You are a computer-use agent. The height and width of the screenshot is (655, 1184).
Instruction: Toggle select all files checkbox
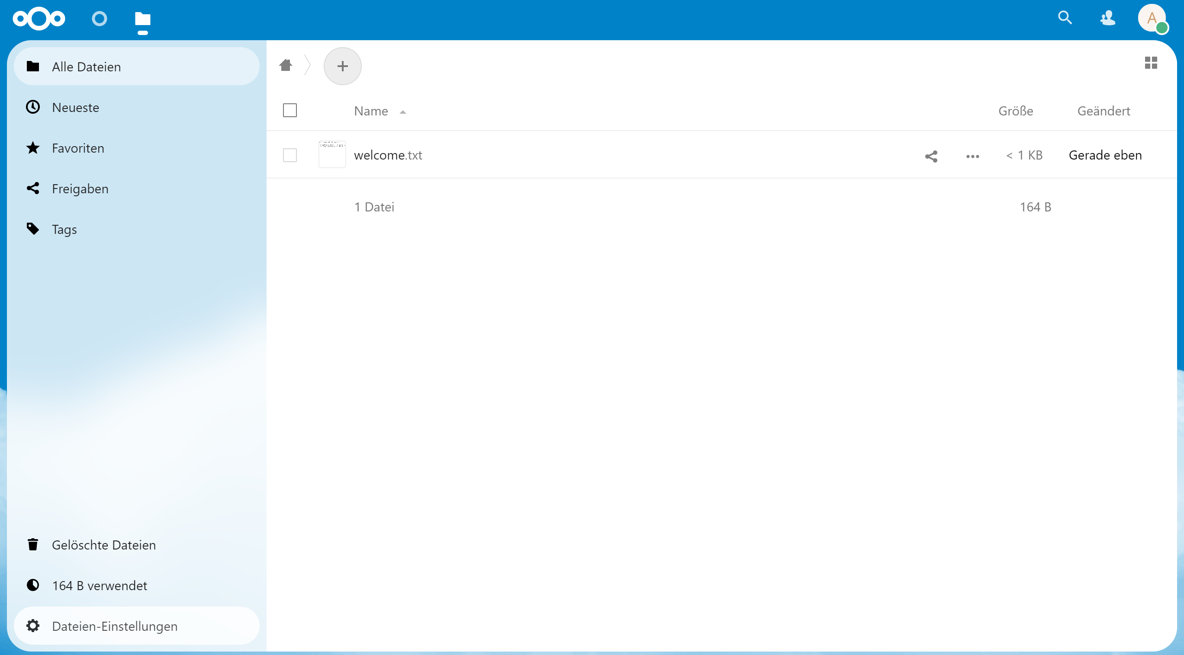click(x=290, y=111)
